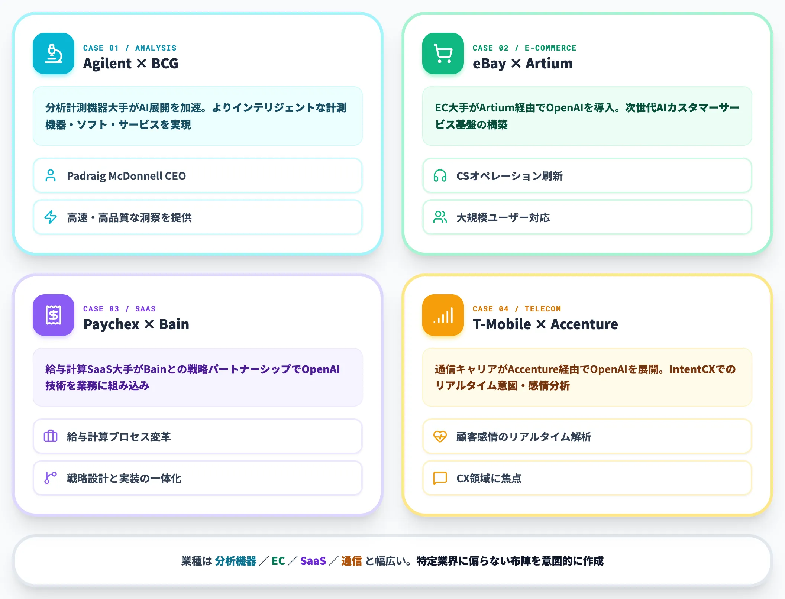Click the teal 分析機器 word in footer
This screenshot has height=599, width=785.
tap(236, 561)
